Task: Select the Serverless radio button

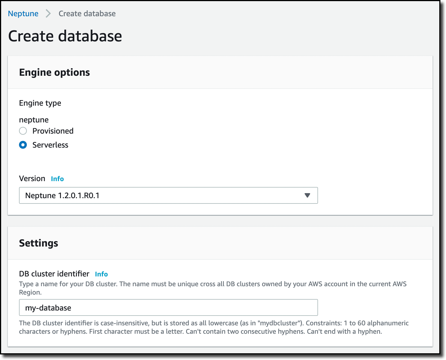Action: click(x=23, y=145)
